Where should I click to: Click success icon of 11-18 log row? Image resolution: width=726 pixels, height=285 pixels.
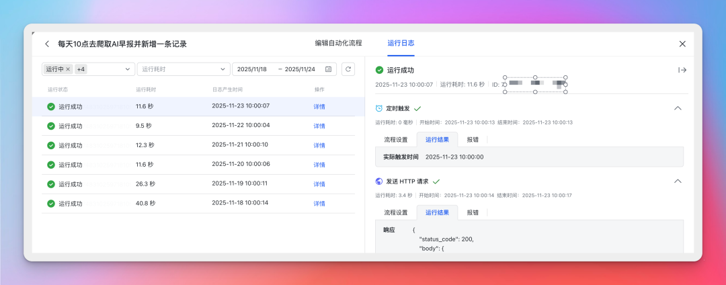point(51,204)
